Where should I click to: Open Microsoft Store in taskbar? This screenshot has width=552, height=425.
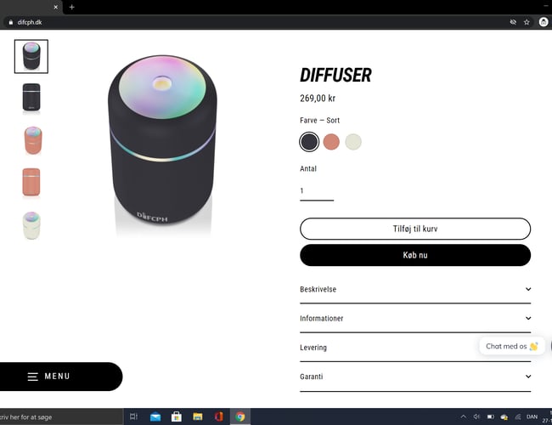pos(177,416)
